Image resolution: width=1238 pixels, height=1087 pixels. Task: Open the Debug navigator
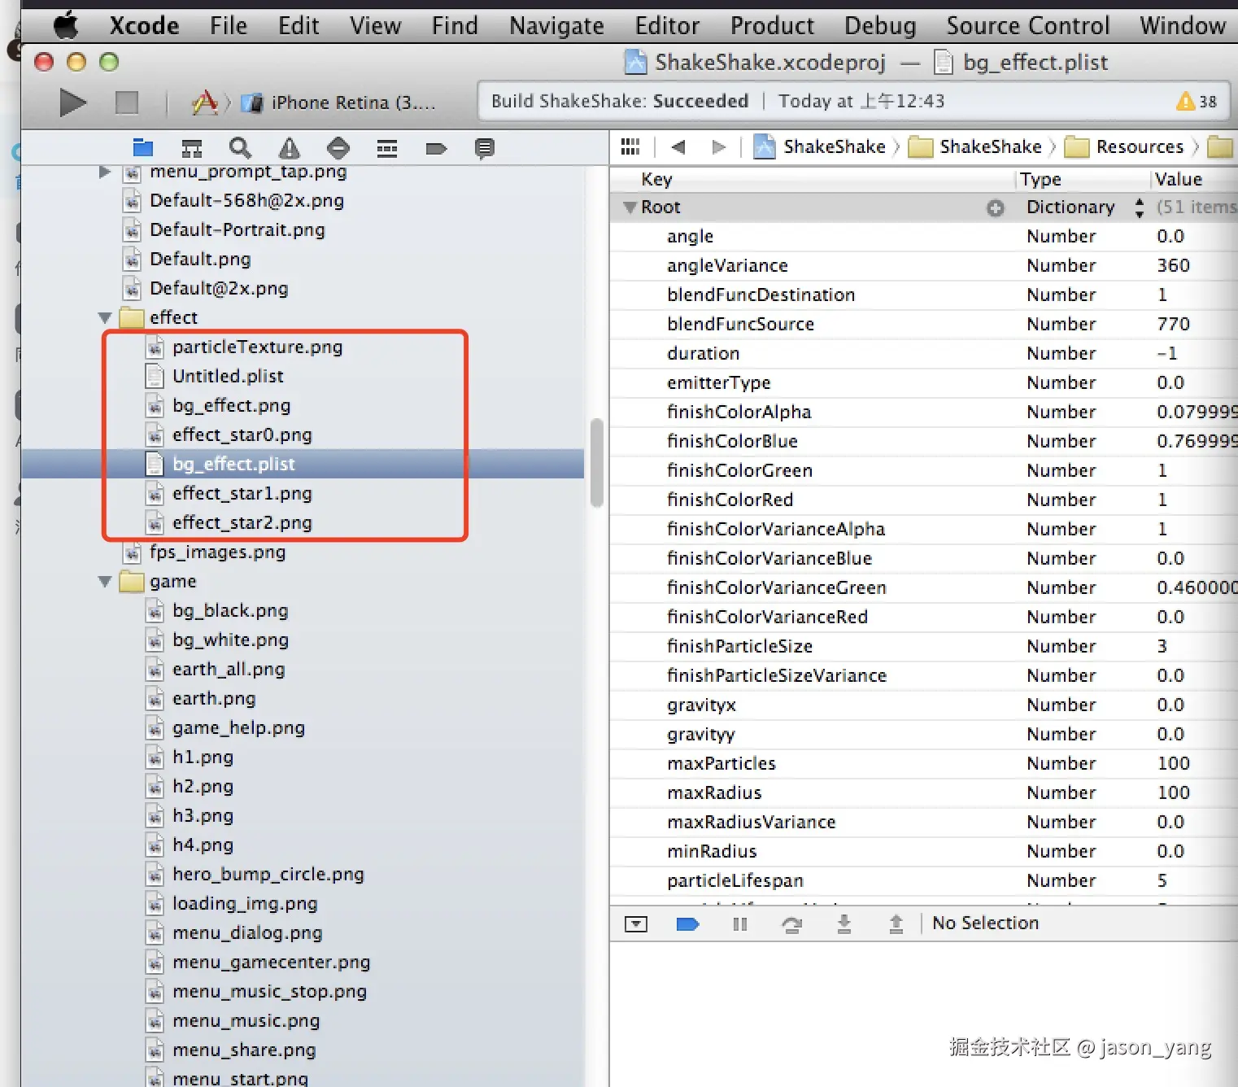coord(387,147)
